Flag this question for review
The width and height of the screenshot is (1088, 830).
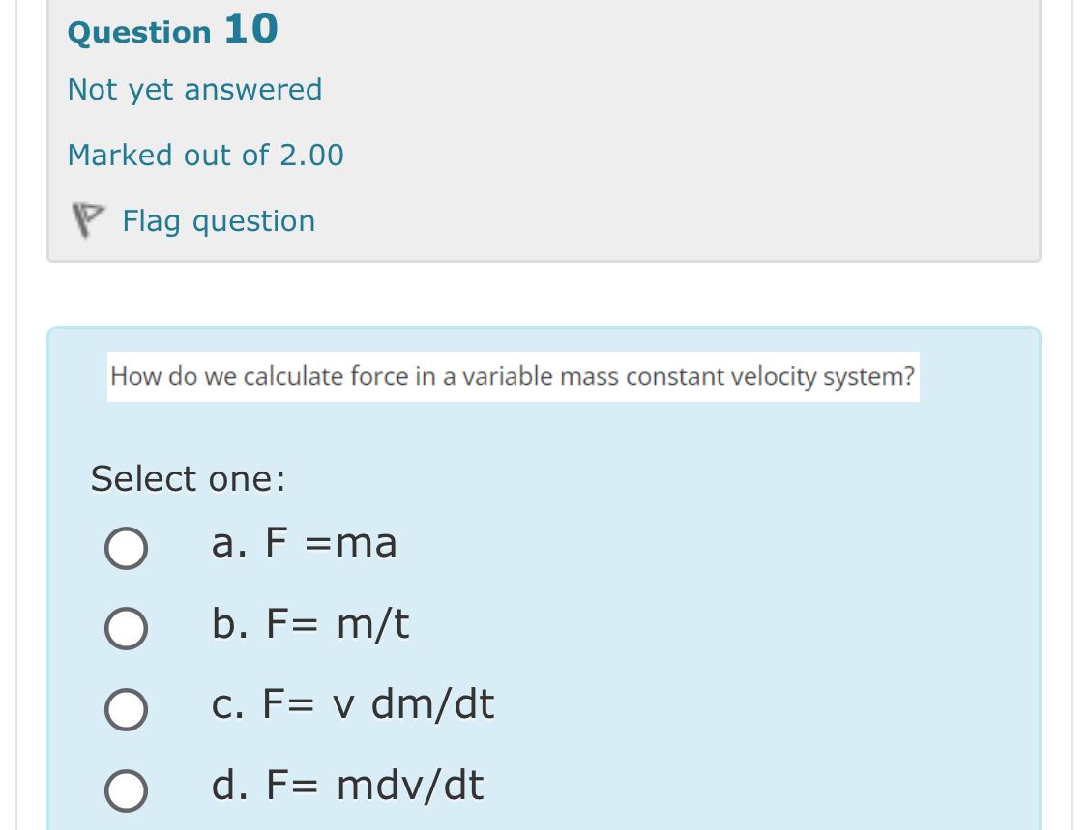click(219, 221)
